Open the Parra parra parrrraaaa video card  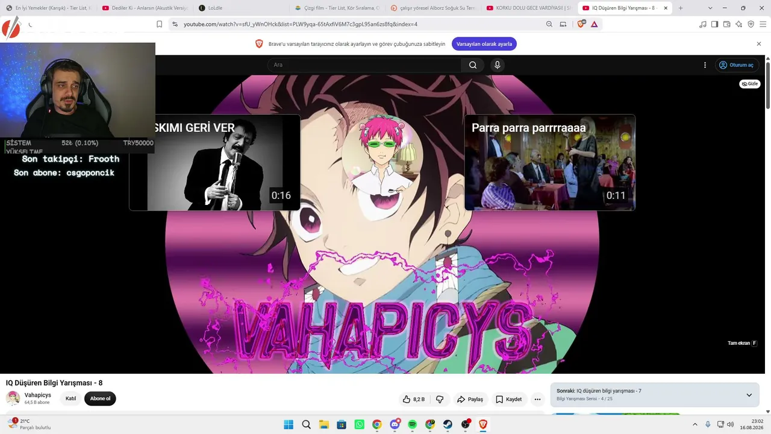pyautogui.click(x=550, y=162)
